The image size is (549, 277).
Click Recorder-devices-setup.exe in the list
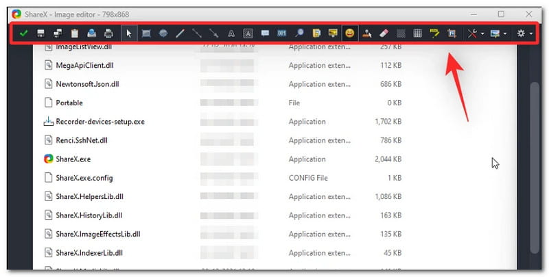(x=100, y=122)
